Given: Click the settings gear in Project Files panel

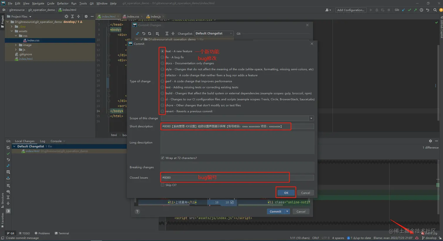Looking at the screenshot, I should (86, 16).
